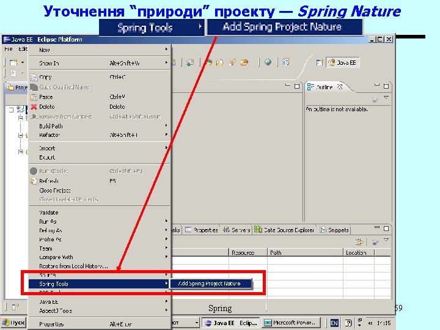Switch to the Servers tab

coord(237,230)
